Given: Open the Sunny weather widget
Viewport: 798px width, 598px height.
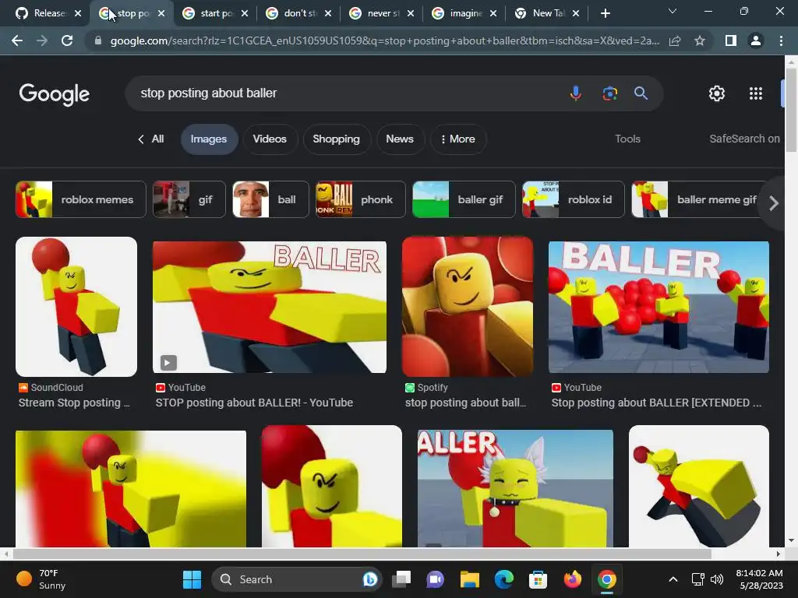Looking at the screenshot, I should click(x=42, y=579).
